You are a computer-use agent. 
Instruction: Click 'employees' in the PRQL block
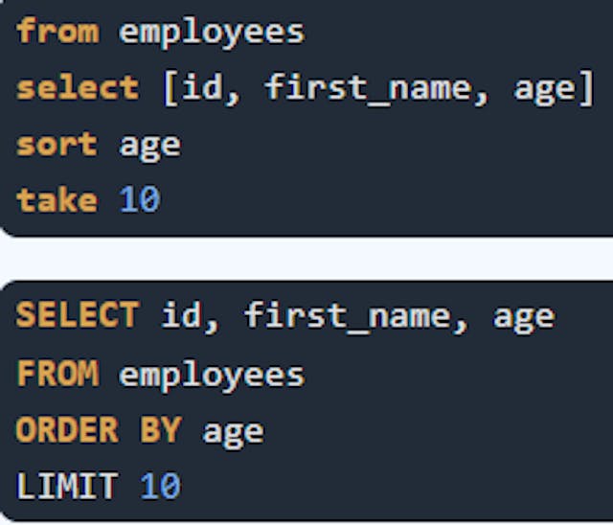coord(212,34)
